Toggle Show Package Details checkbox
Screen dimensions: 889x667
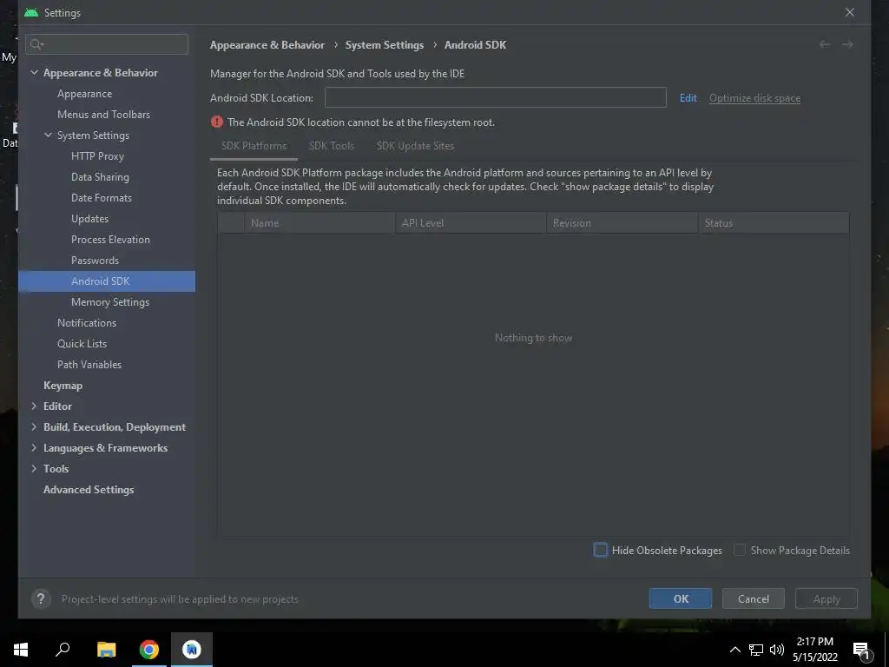pyautogui.click(x=740, y=550)
